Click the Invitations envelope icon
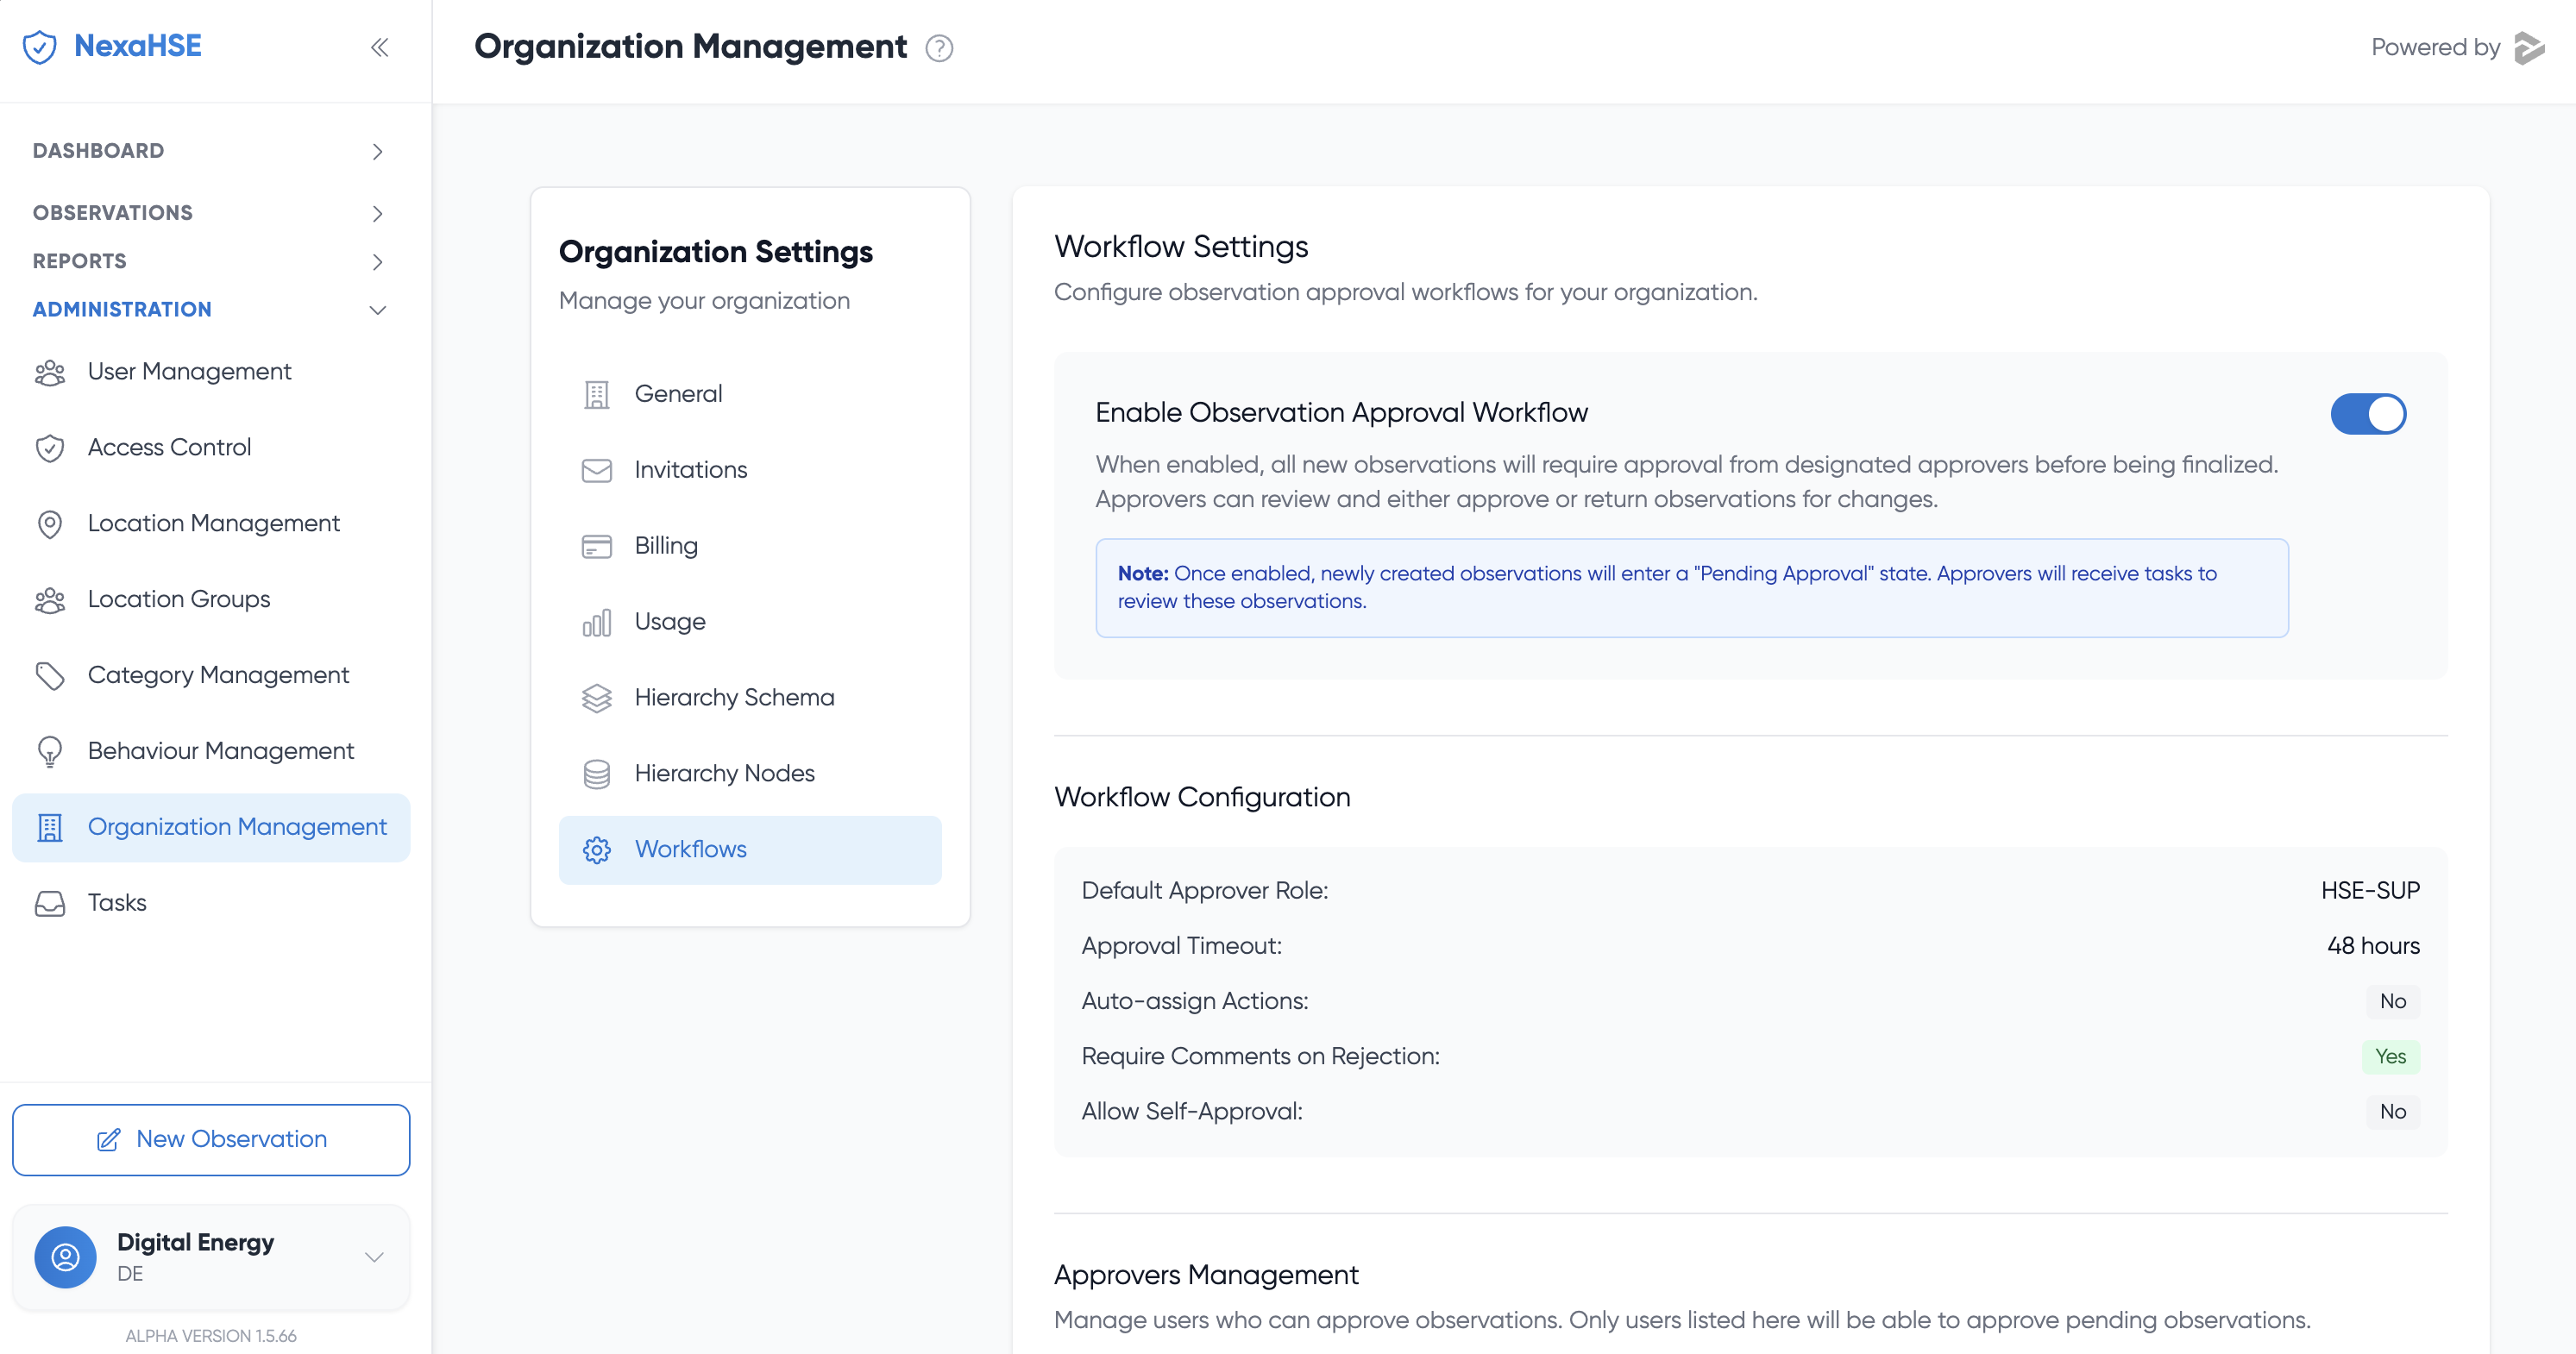The image size is (2576, 1354). 597,470
